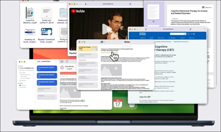221x132 pixels.
Task: Select page 78 thumbnail in PDF sidebar
Action: 153,12
